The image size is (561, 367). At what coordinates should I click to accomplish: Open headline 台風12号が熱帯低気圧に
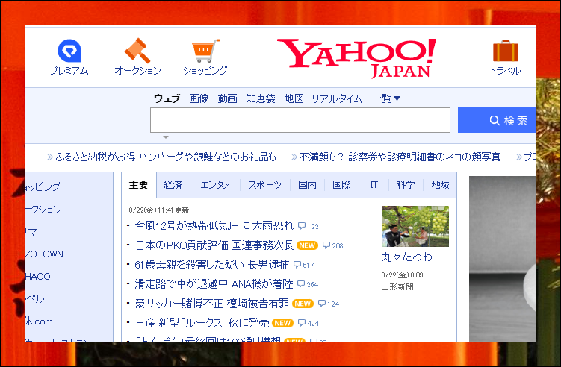coord(214,226)
